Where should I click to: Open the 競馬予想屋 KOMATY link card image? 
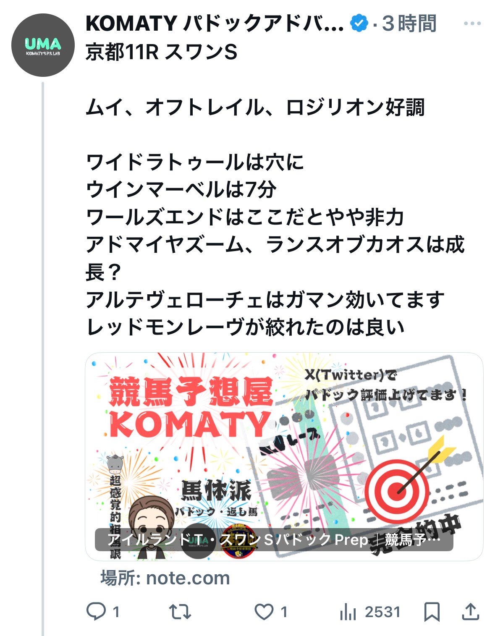[284, 456]
